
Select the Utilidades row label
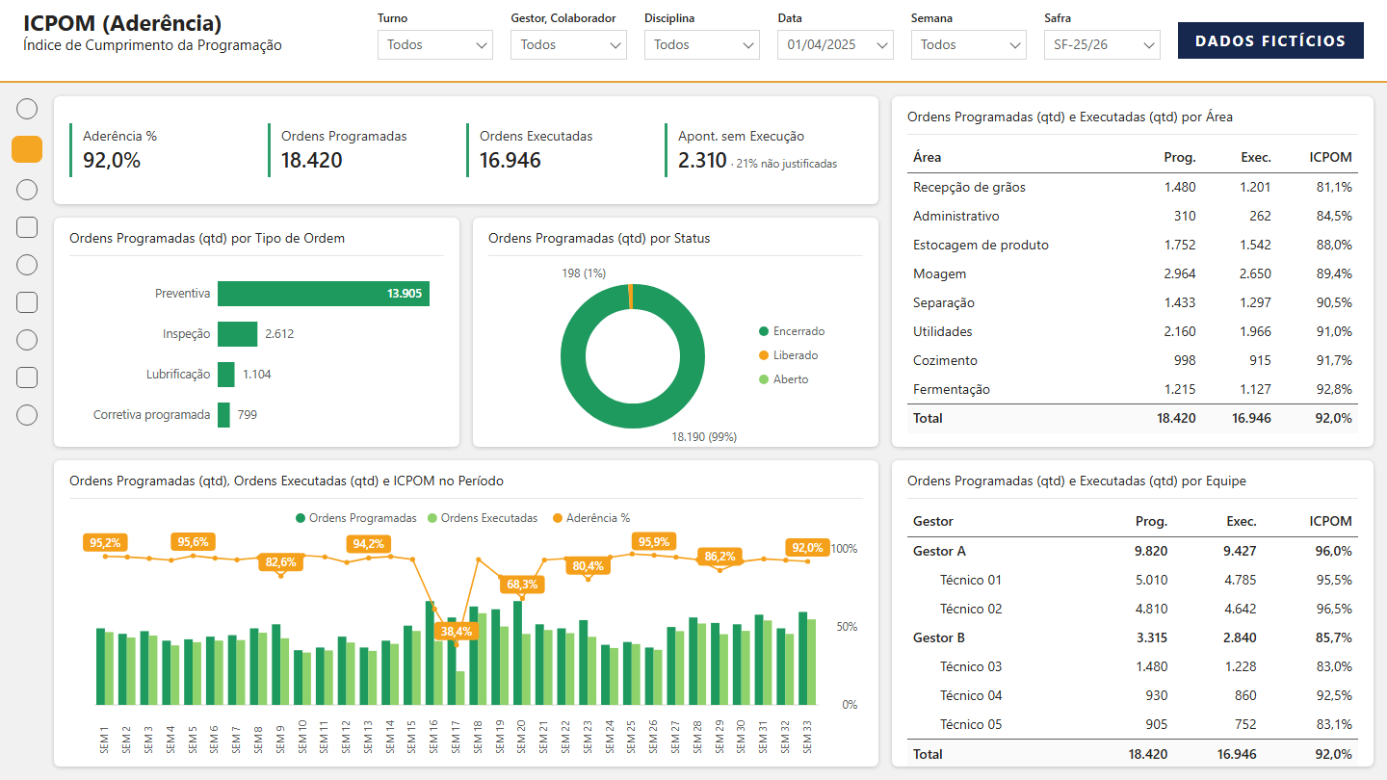(943, 332)
